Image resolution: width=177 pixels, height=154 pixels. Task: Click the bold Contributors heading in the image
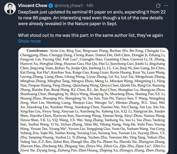[x=37, y=51]
